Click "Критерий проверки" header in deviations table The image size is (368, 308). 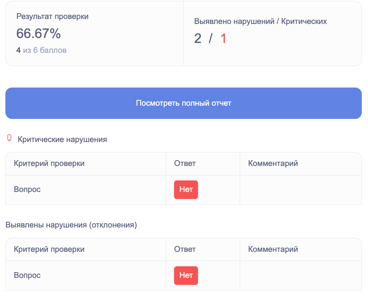pyautogui.click(x=49, y=249)
